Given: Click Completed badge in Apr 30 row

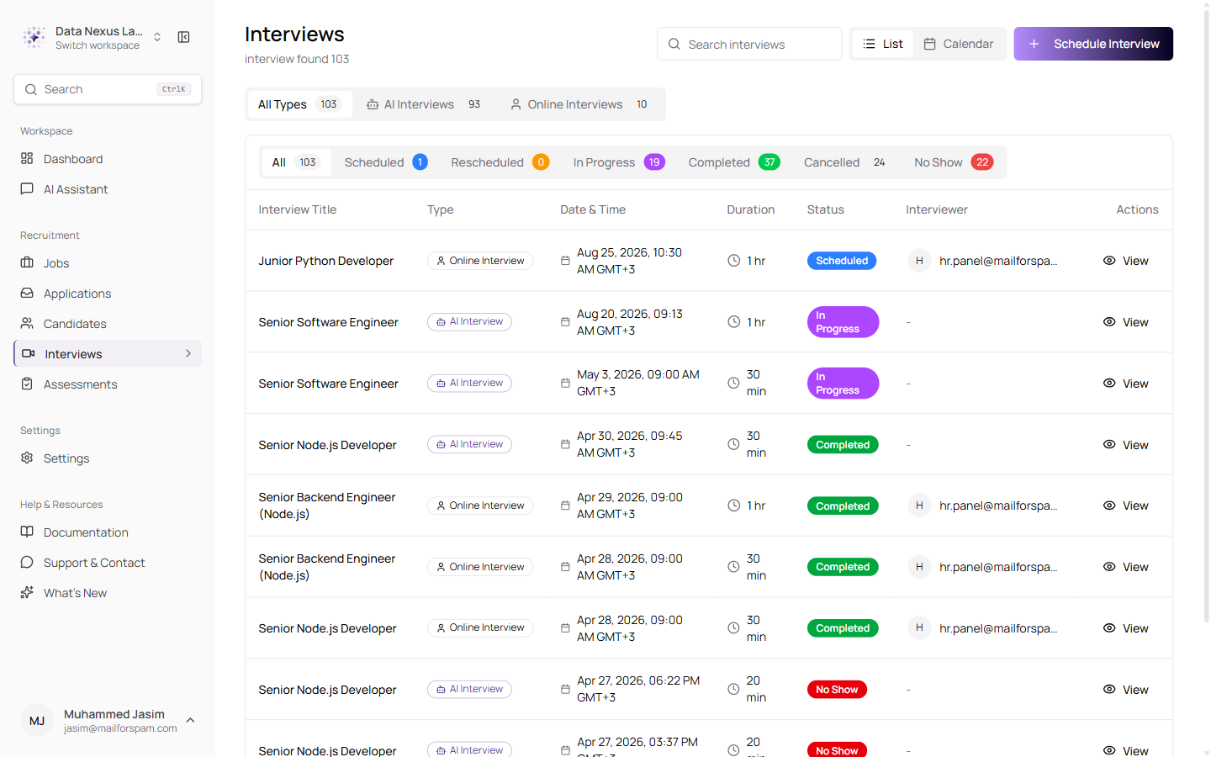Looking at the screenshot, I should [x=843, y=445].
